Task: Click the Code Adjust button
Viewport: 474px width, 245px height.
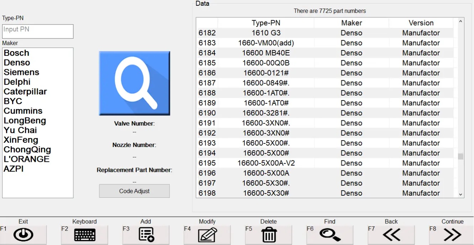Action: 134,191
